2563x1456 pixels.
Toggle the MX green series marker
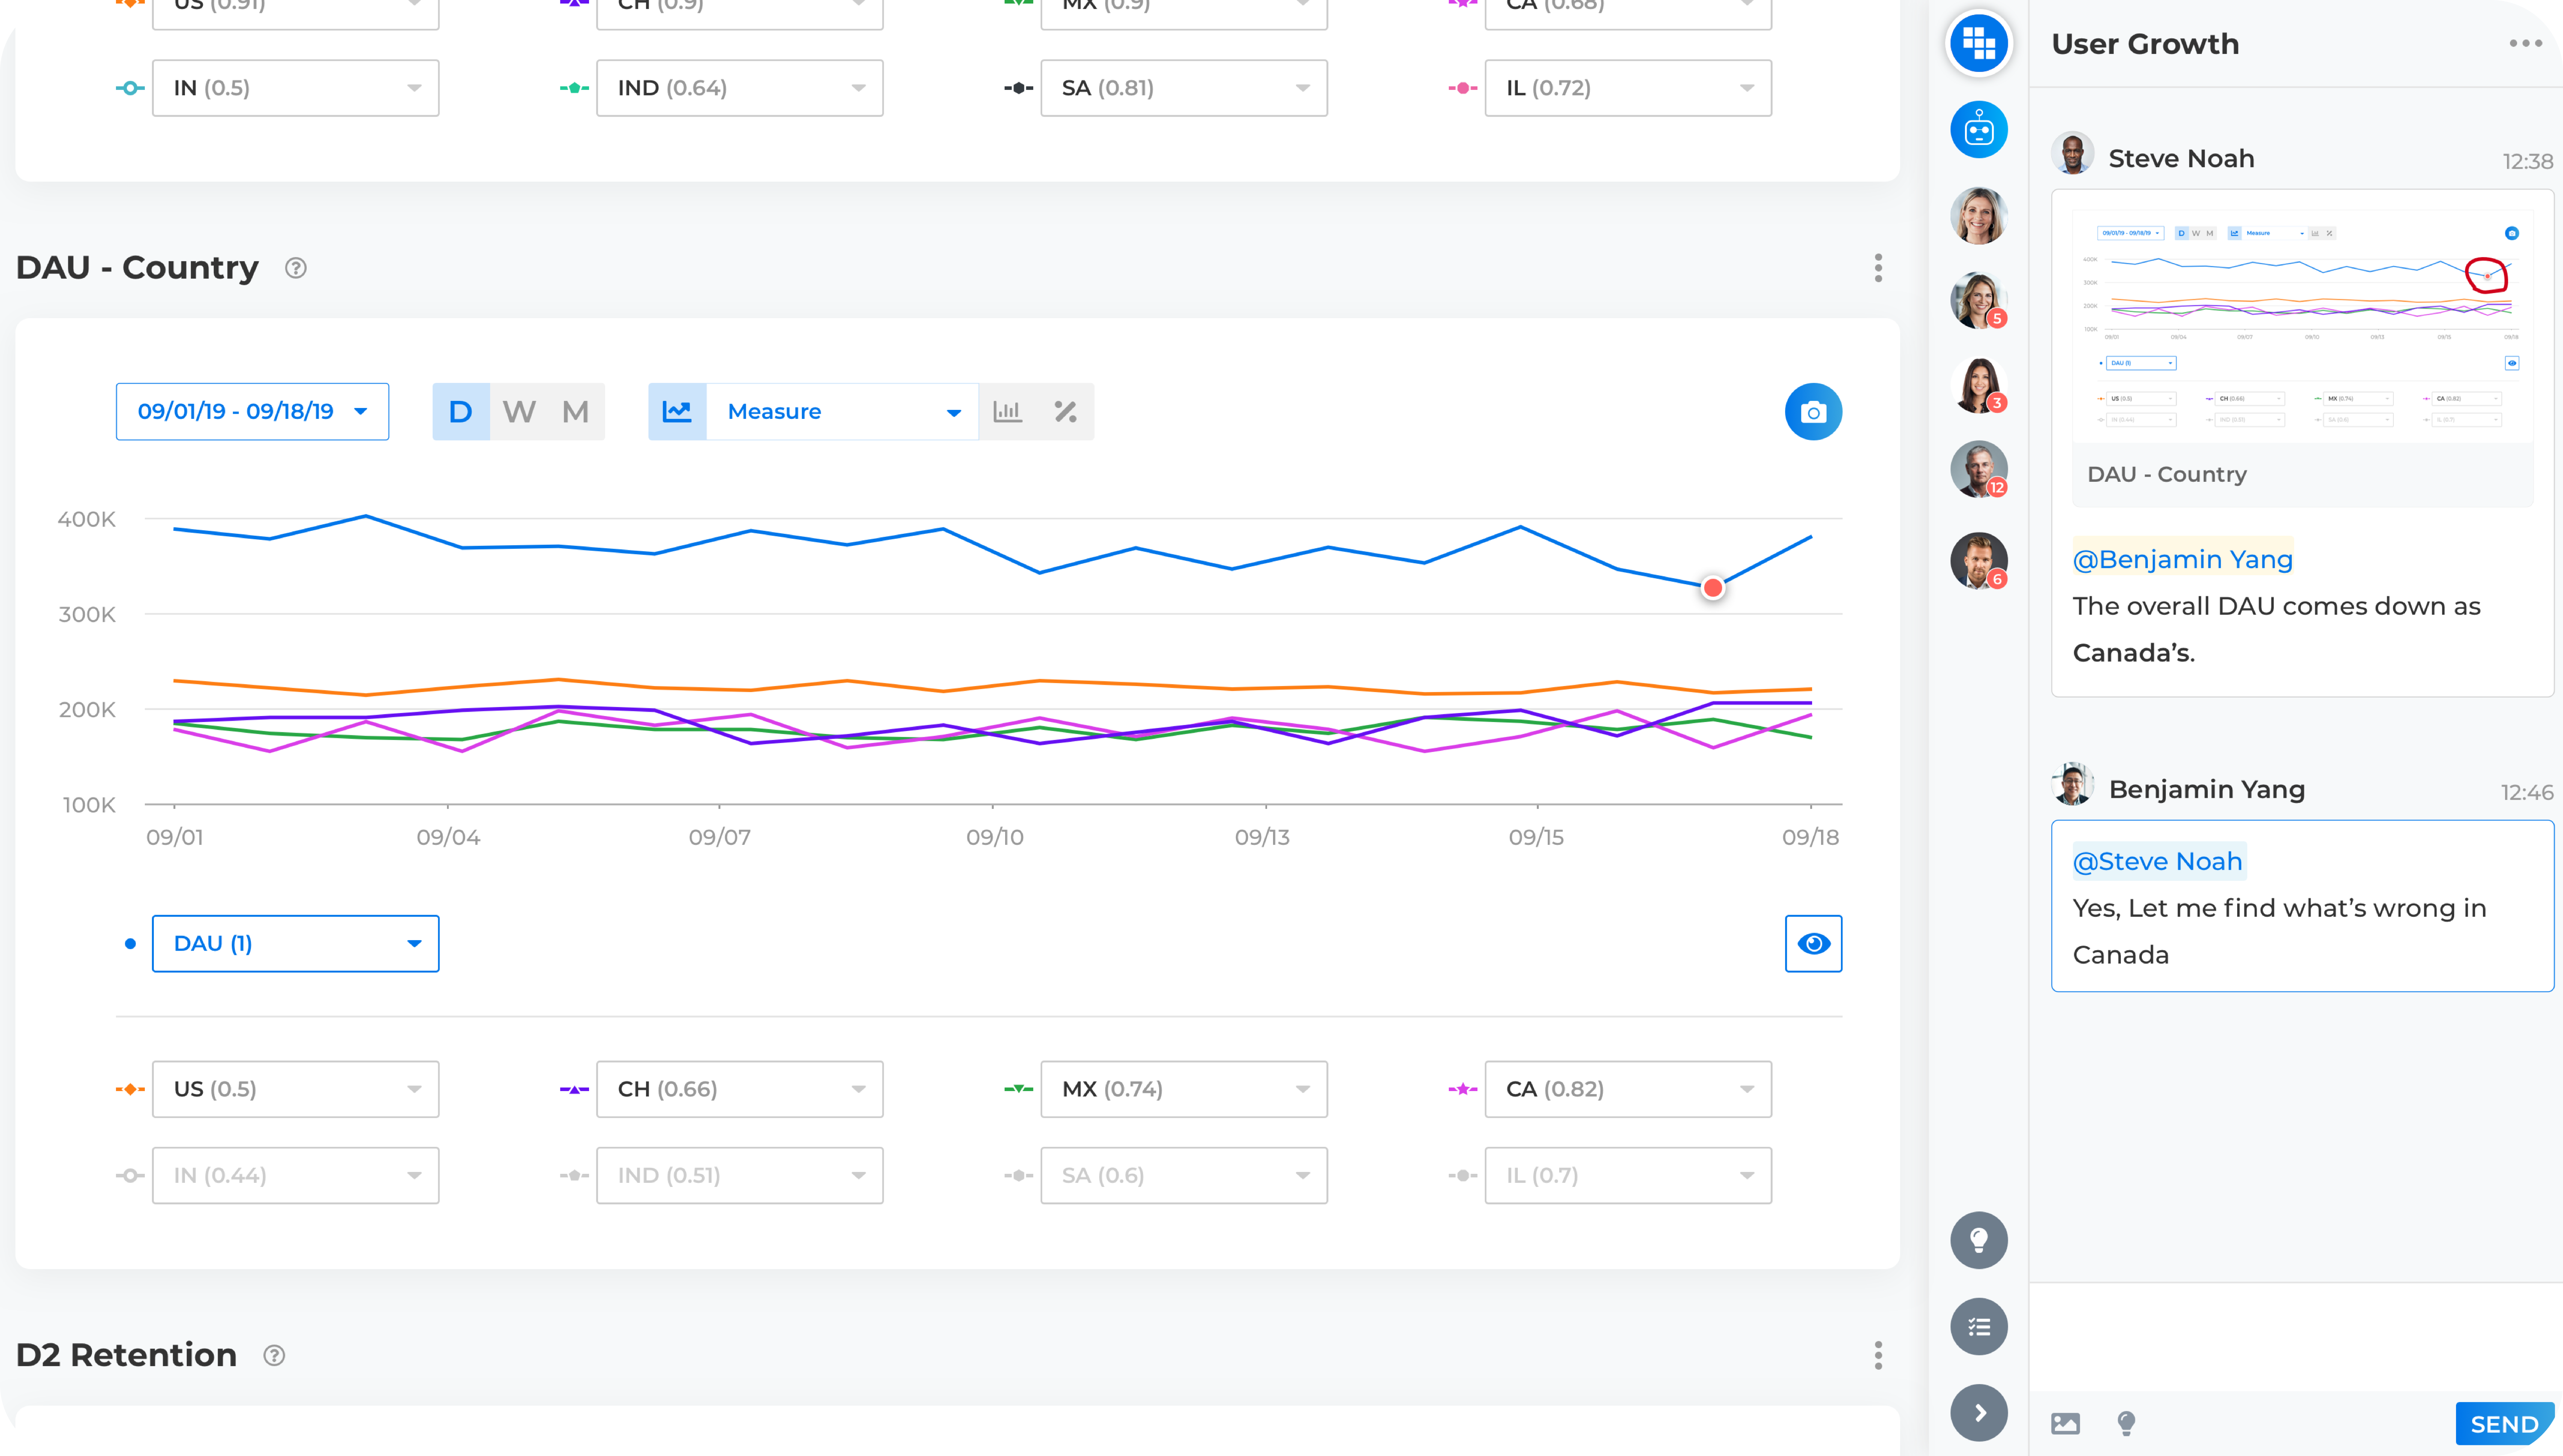click(1018, 1089)
